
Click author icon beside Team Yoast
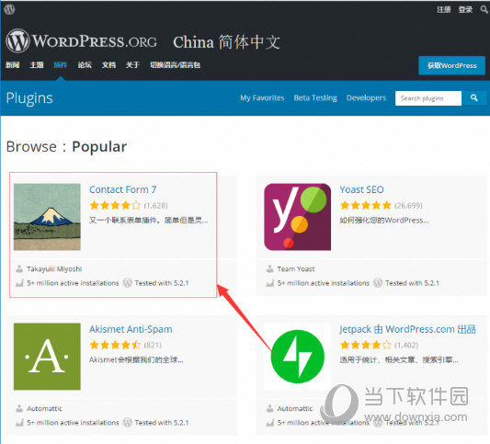(269, 268)
